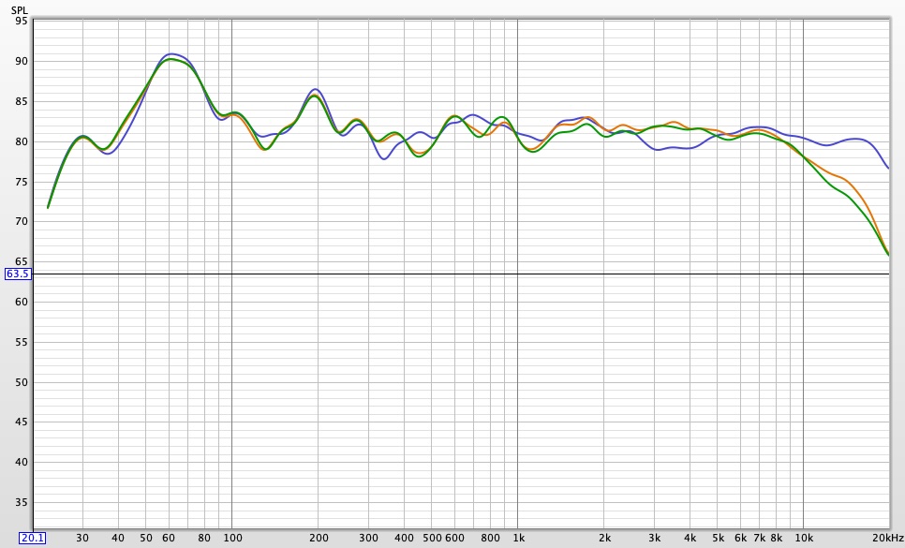Click the 200 label on frequency axis

319,539
